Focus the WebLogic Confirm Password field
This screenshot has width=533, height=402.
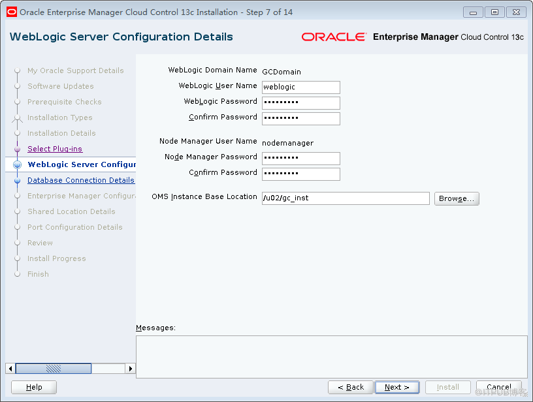click(x=301, y=119)
